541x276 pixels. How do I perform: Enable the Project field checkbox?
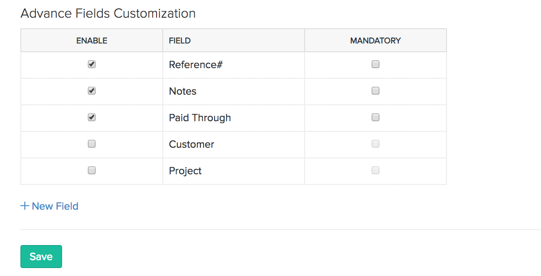[x=92, y=171]
